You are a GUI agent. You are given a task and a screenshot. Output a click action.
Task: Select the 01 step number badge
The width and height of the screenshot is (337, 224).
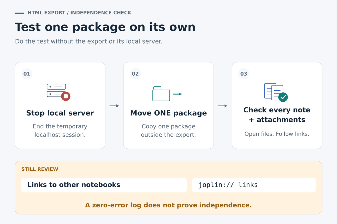[x=27, y=74]
